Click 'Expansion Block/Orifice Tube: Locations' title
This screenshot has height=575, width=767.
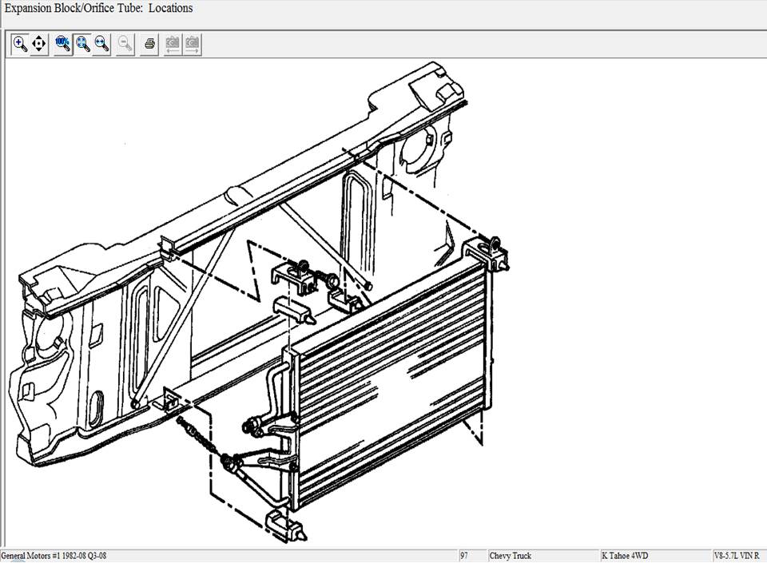99,9
